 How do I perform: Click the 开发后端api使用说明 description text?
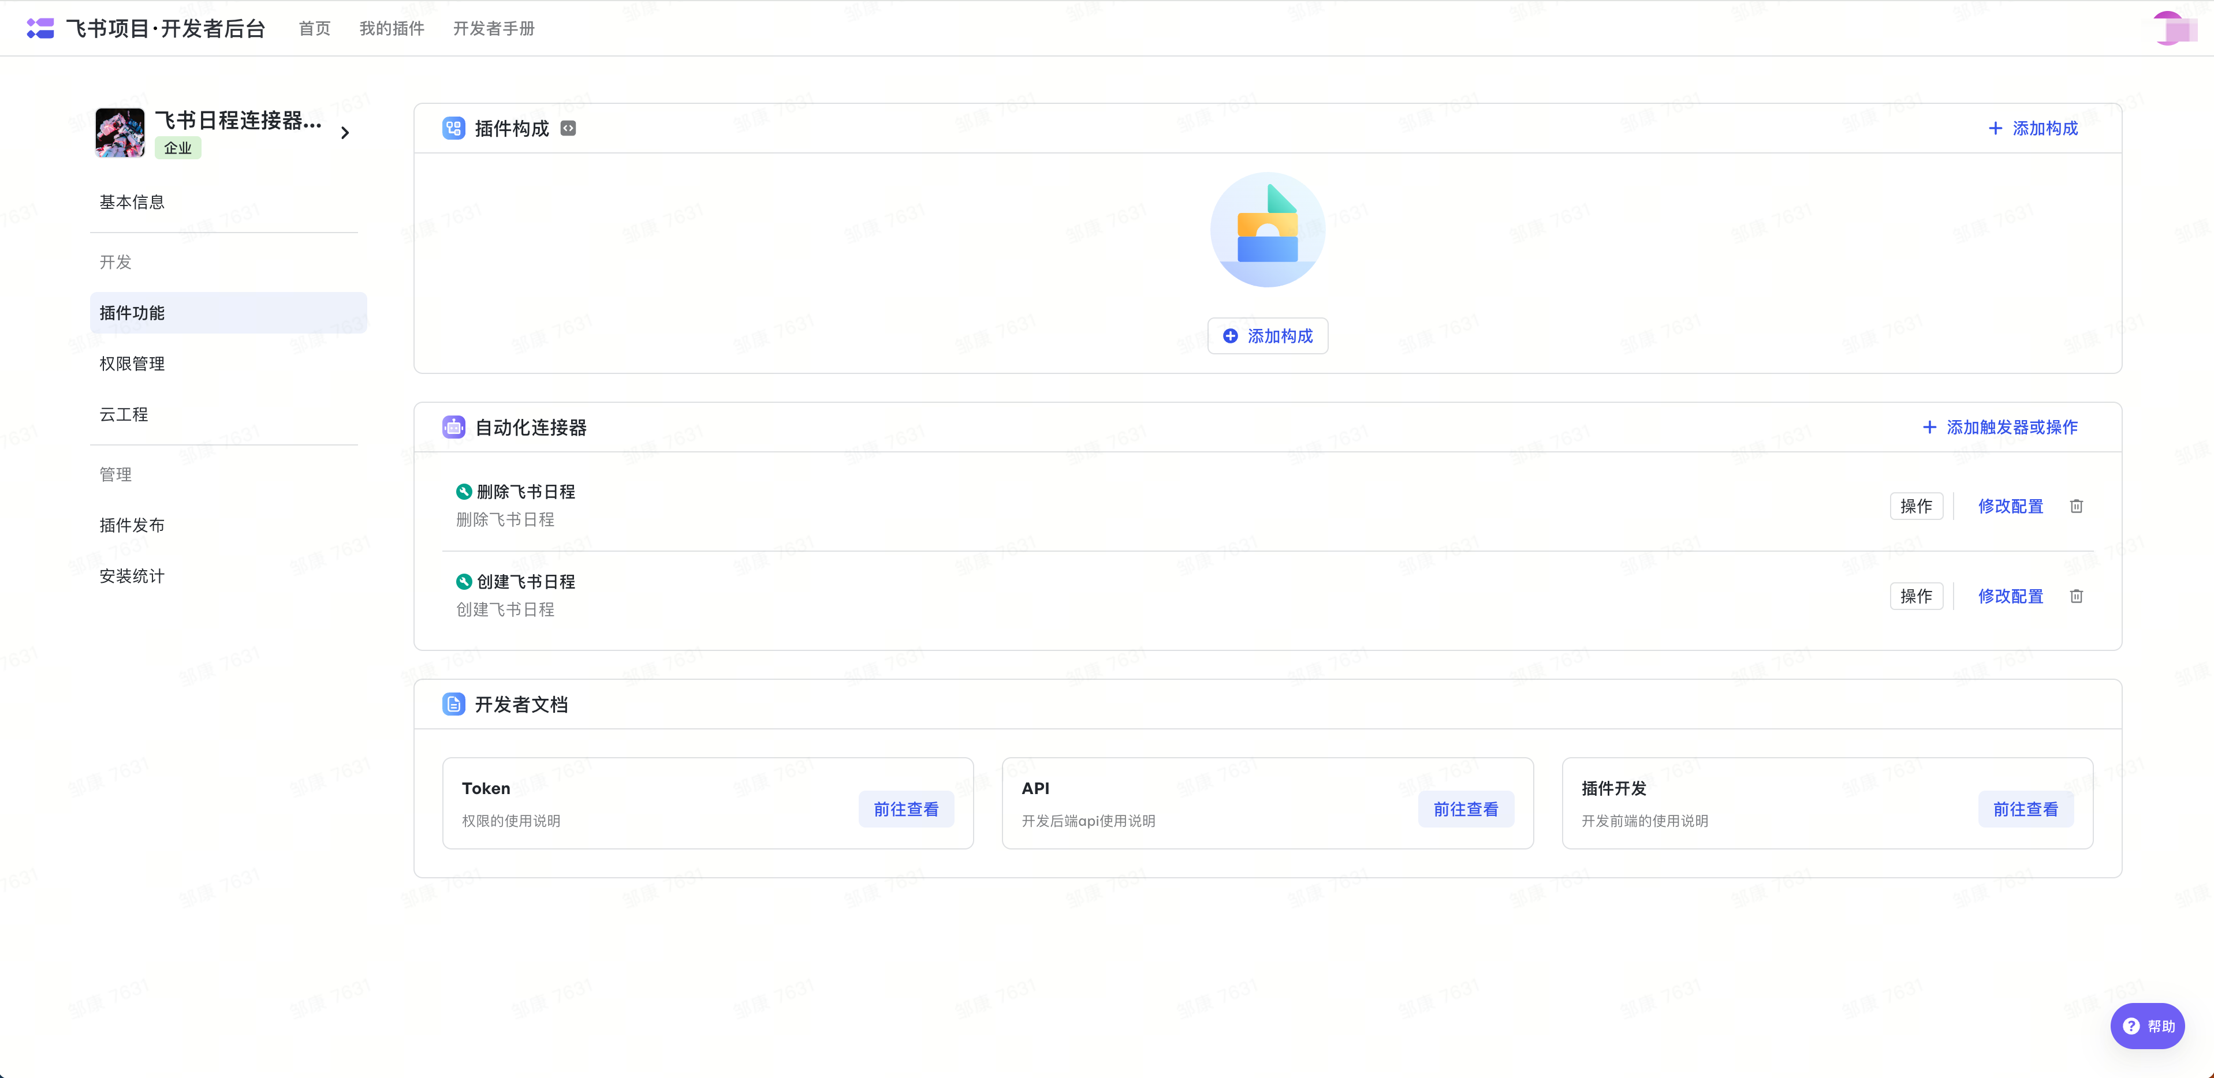(x=1089, y=820)
